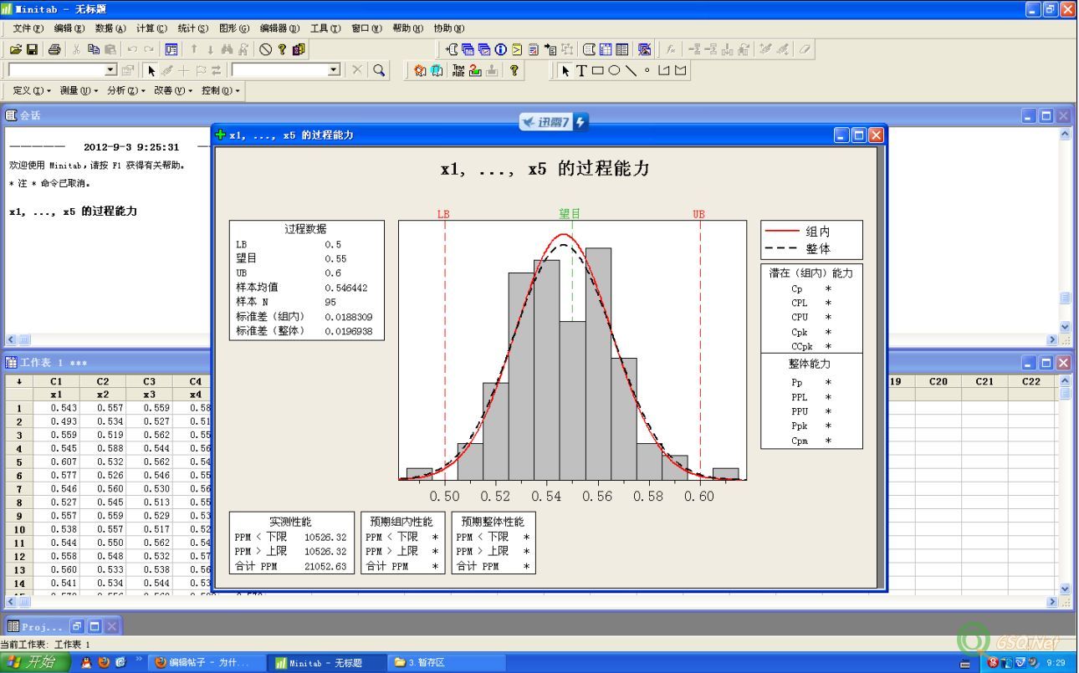
Task: Select the Marker dot drawing tool
Action: (647, 71)
